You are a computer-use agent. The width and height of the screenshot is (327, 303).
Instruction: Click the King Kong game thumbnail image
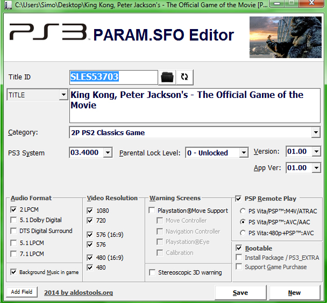285,36
